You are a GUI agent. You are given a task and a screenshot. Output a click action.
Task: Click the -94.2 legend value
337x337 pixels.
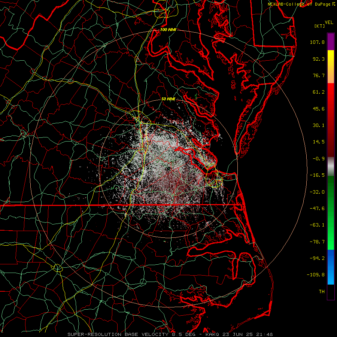(x=317, y=258)
